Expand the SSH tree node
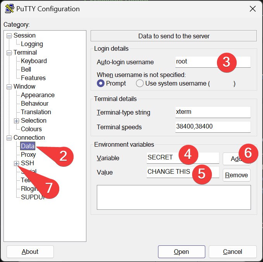The image size is (263, 262). pyautogui.click(x=17, y=164)
